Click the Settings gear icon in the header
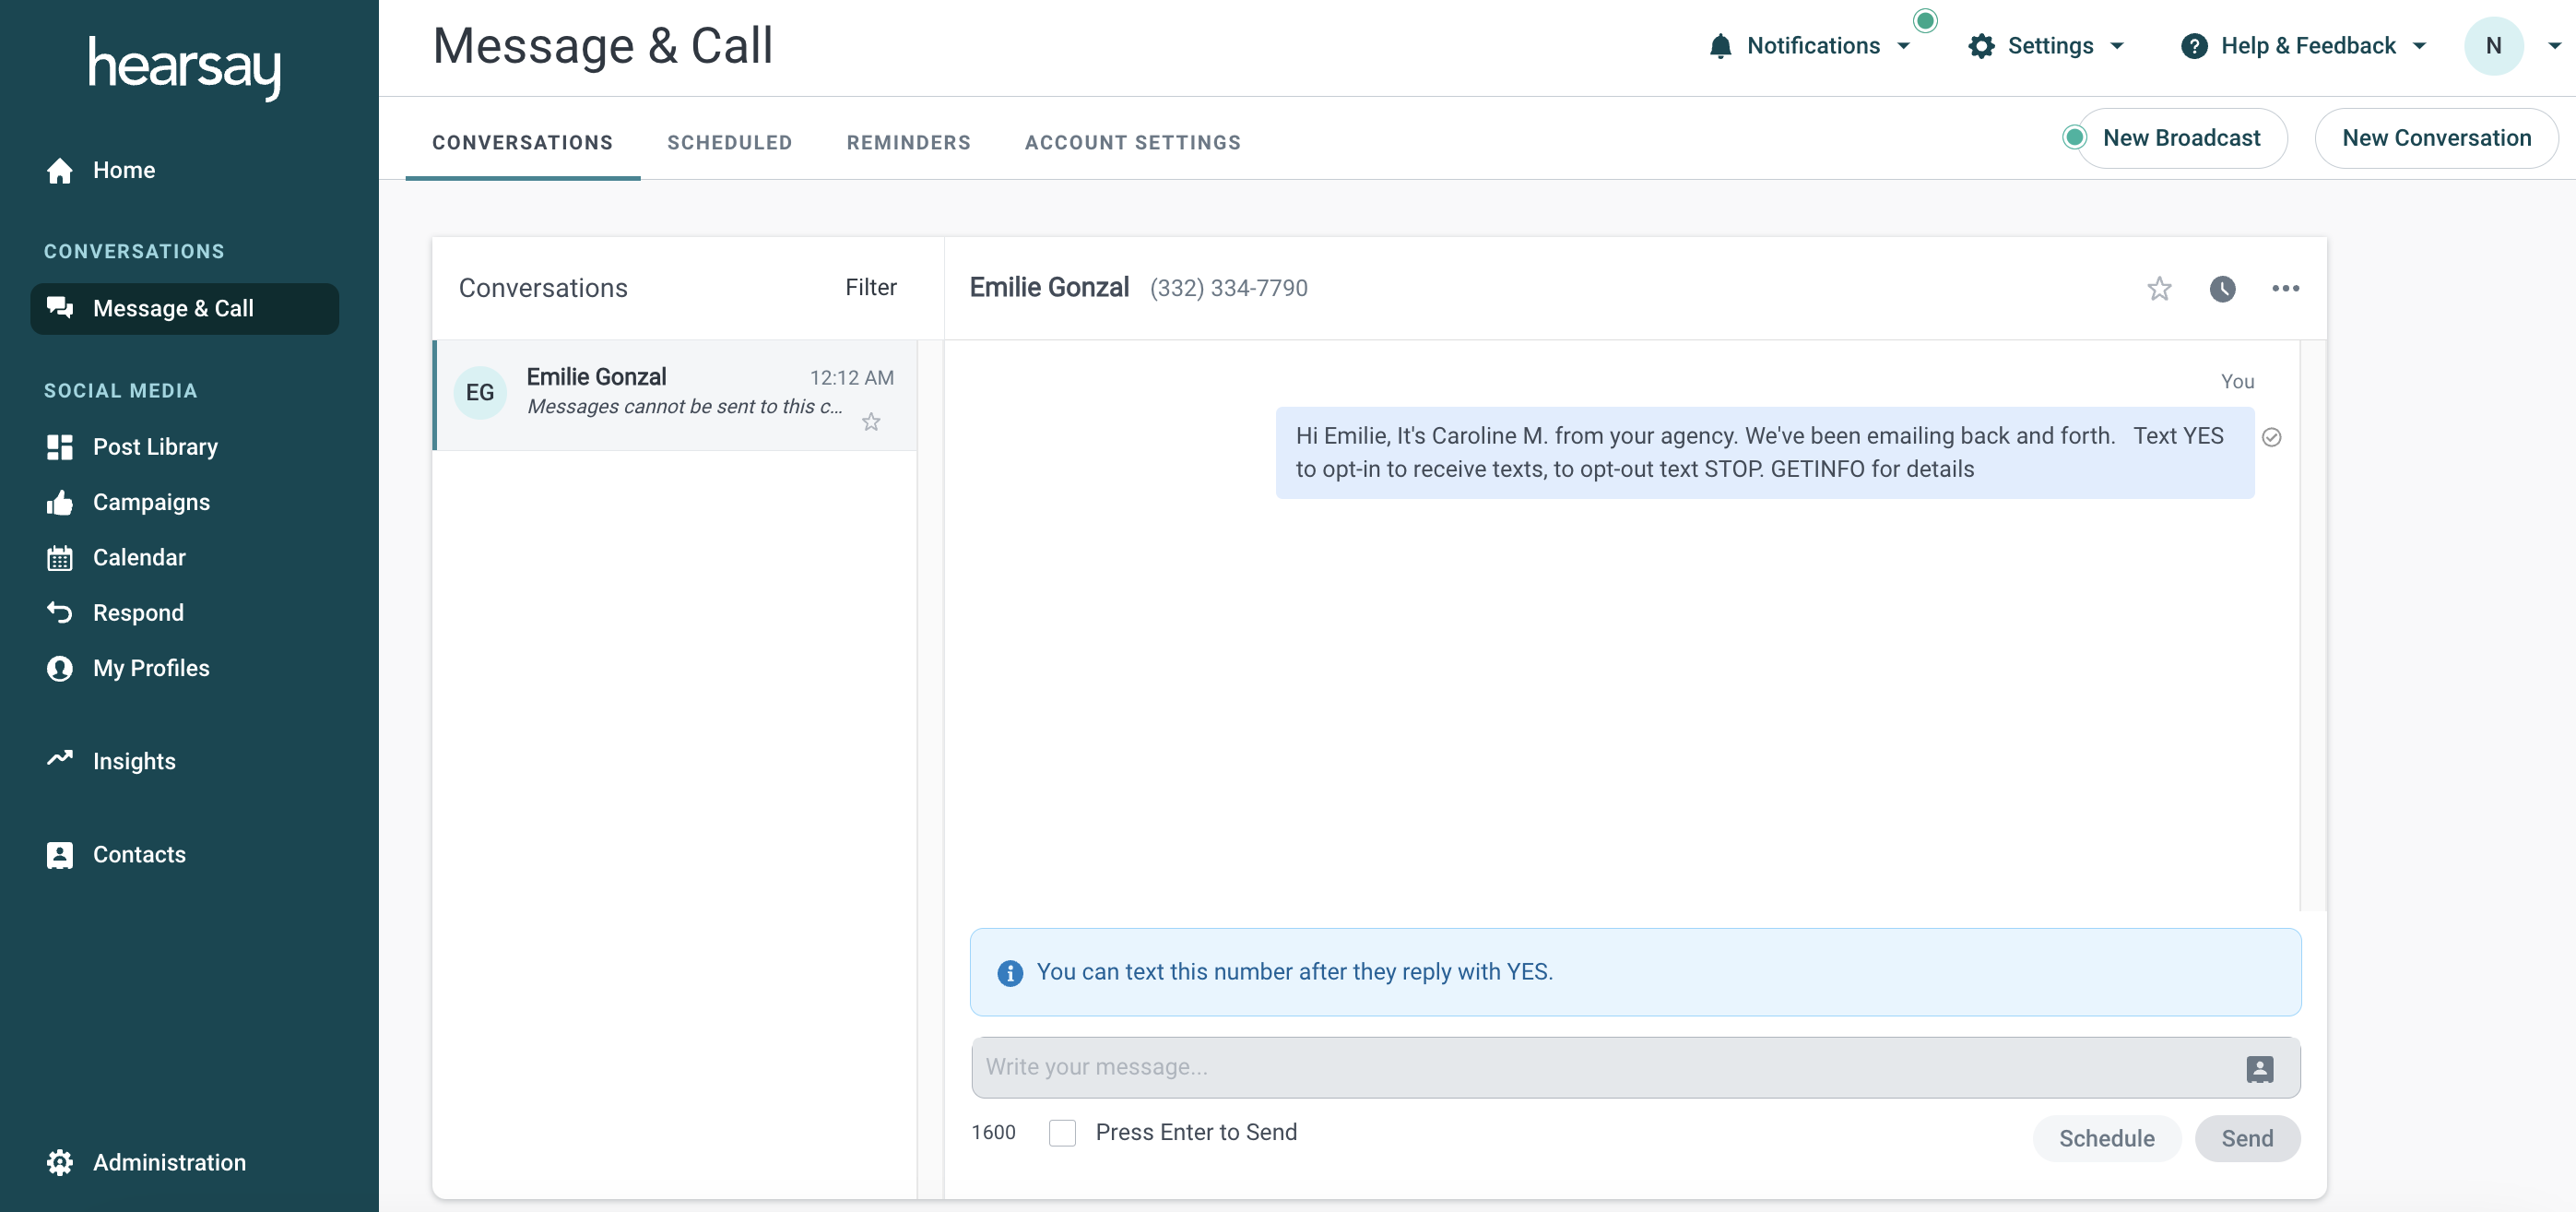The width and height of the screenshot is (2576, 1212). (x=1981, y=46)
